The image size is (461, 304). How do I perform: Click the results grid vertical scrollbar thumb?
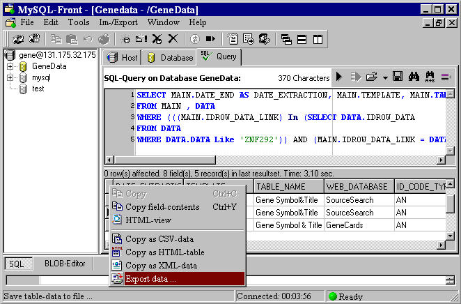[x=450, y=204]
